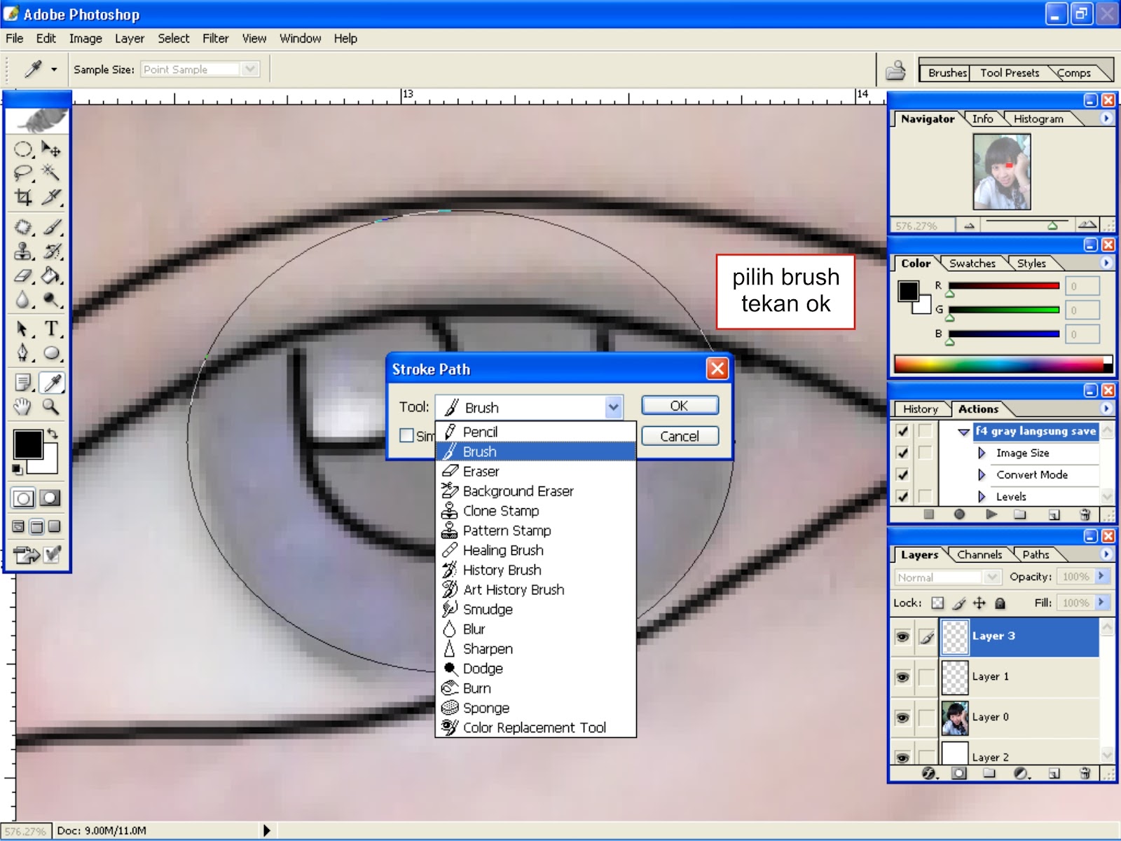Screen dimensions: 1121x841
Task: Expand the Convert Mode action step
Action: (982, 474)
